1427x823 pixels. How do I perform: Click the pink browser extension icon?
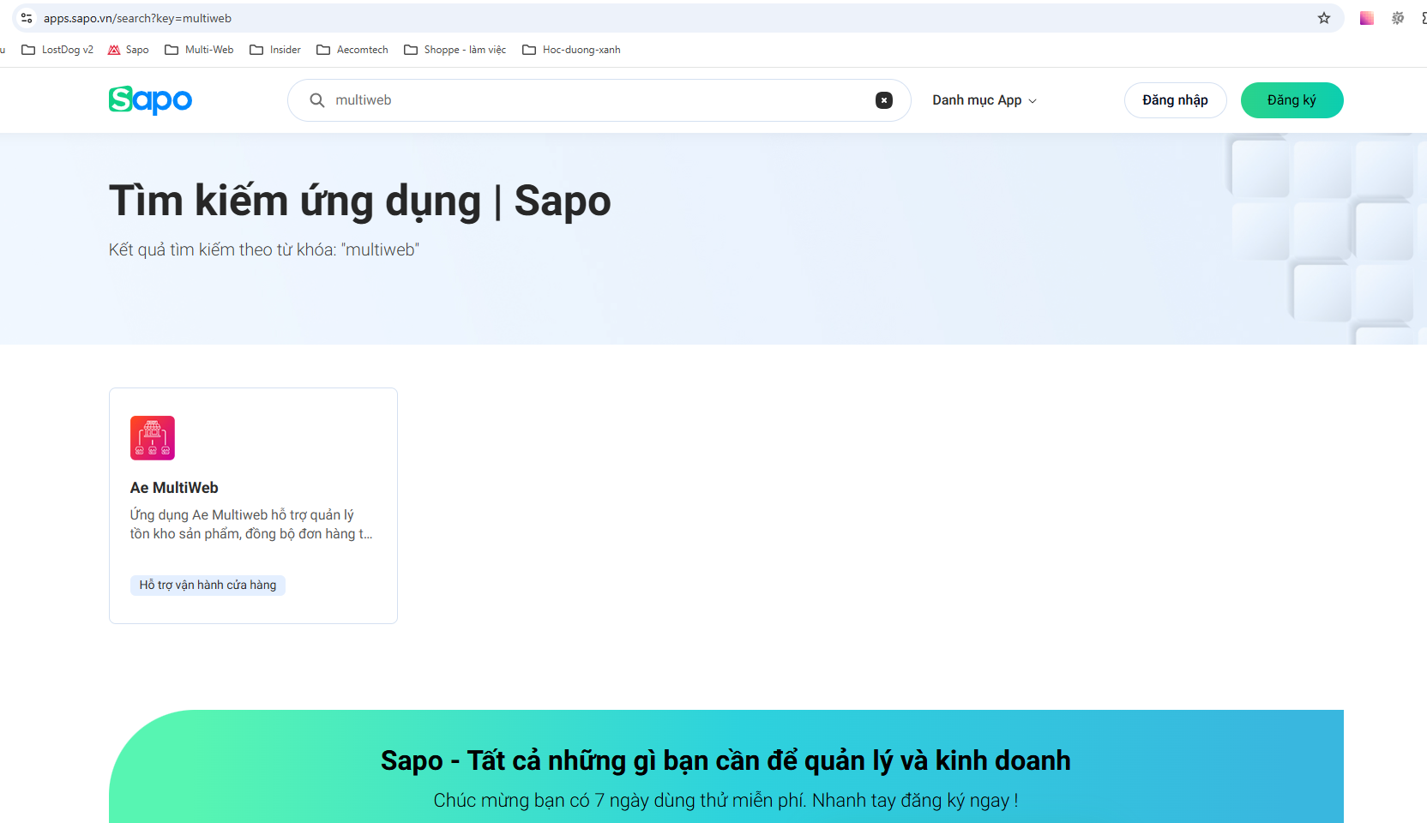[1367, 18]
